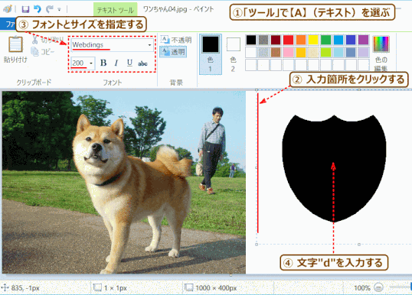Select 透明 (Transparent) background

pos(173,52)
